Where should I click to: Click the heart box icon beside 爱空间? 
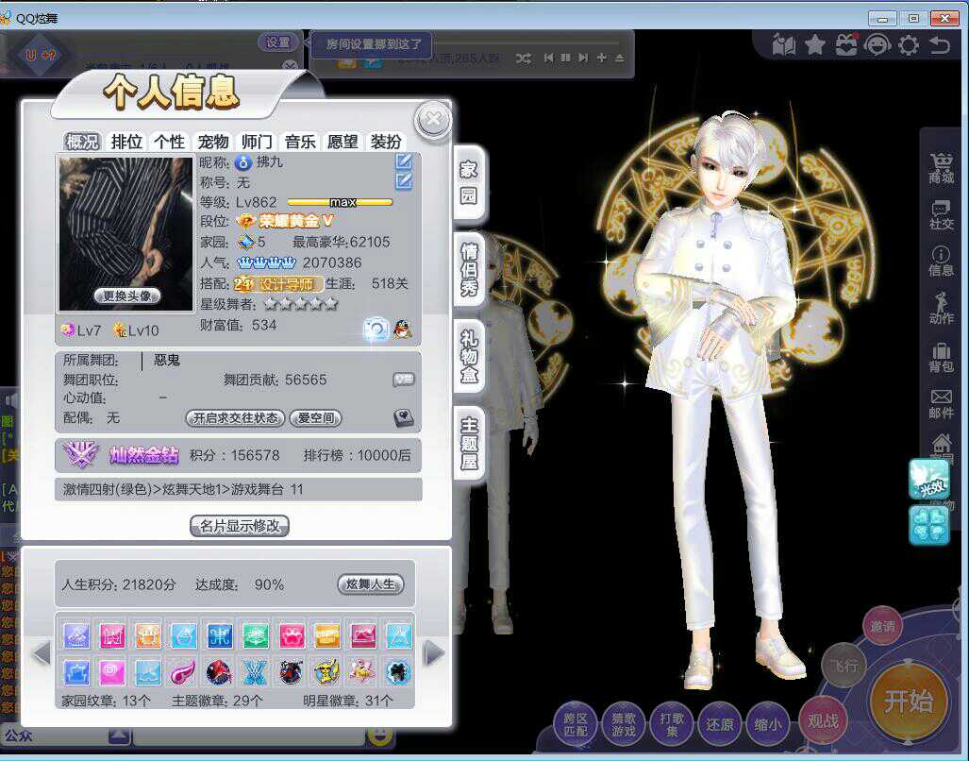404,418
